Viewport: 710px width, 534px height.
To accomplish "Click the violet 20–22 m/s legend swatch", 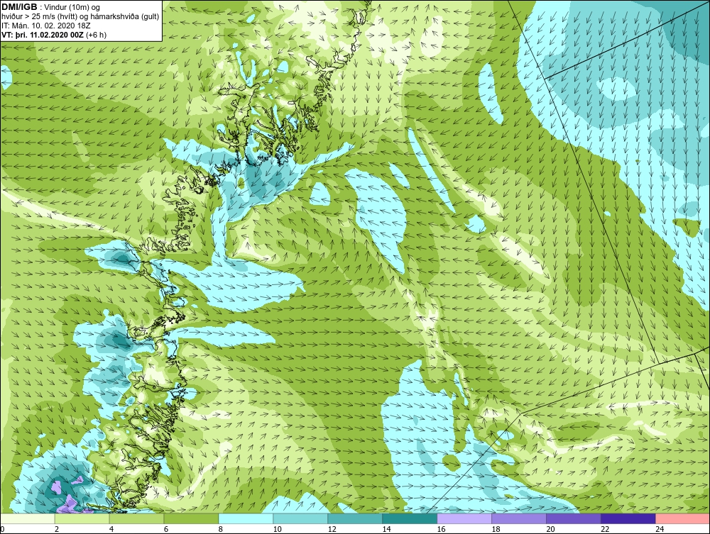I will [574, 518].
